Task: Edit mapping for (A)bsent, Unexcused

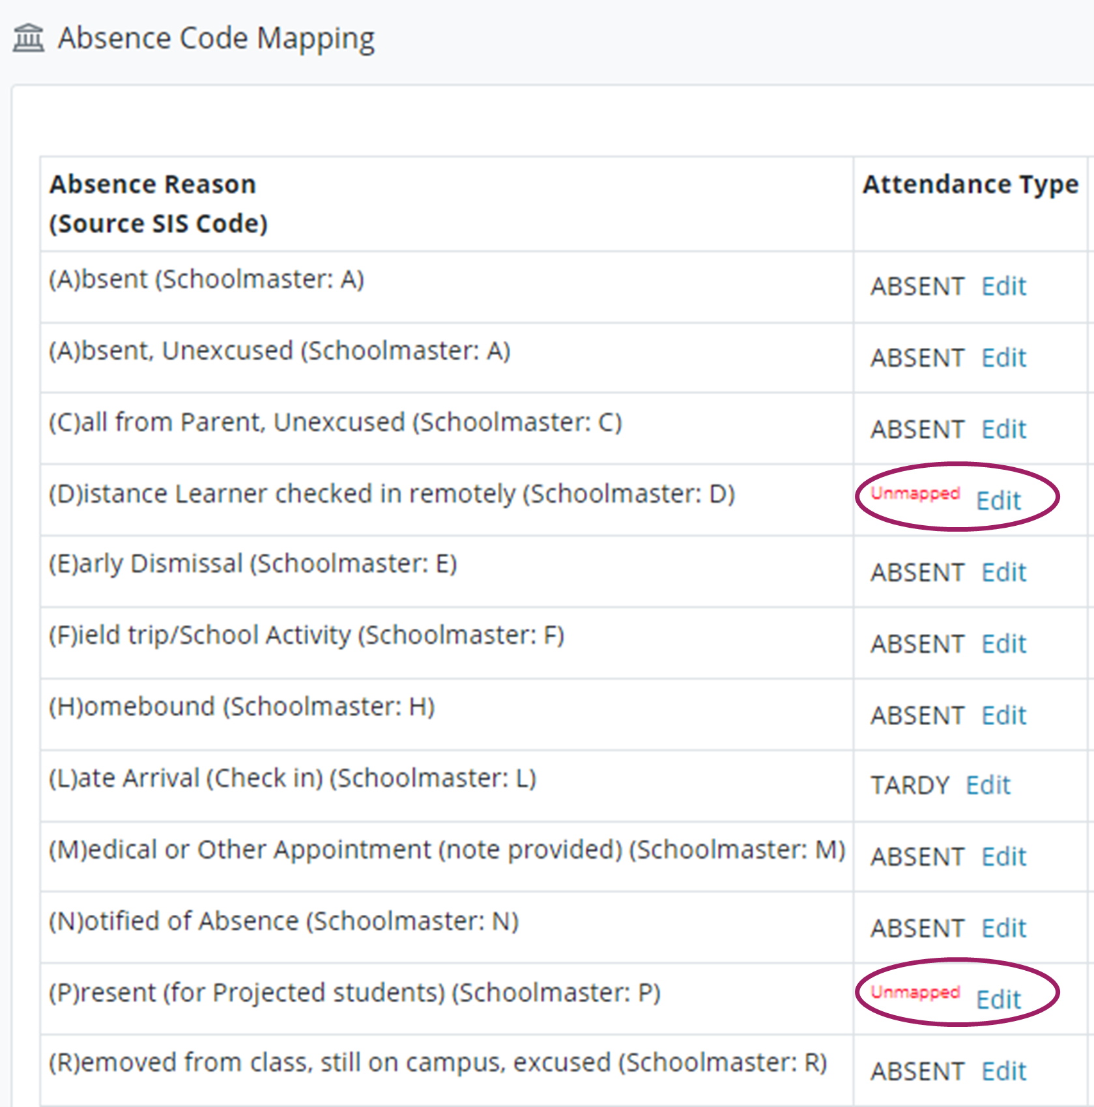Action: pyautogui.click(x=1003, y=358)
